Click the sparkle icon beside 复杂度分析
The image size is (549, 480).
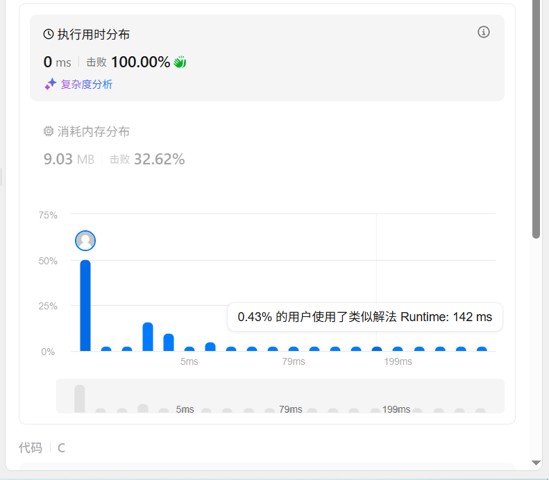[51, 84]
